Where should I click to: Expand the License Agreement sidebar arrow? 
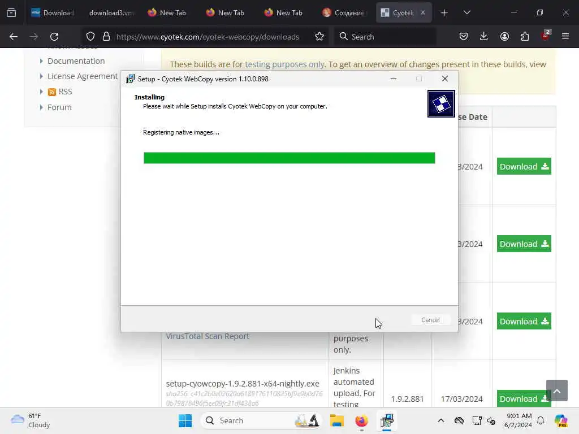[41, 76]
